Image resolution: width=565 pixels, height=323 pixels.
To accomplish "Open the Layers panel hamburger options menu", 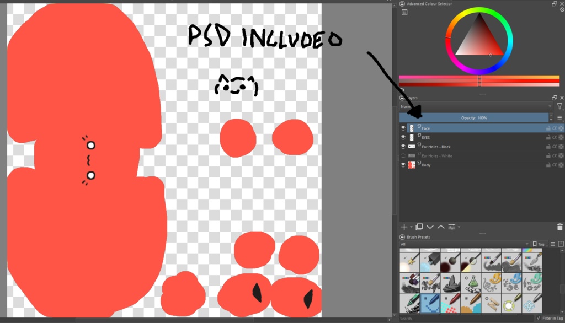I will 559,118.
